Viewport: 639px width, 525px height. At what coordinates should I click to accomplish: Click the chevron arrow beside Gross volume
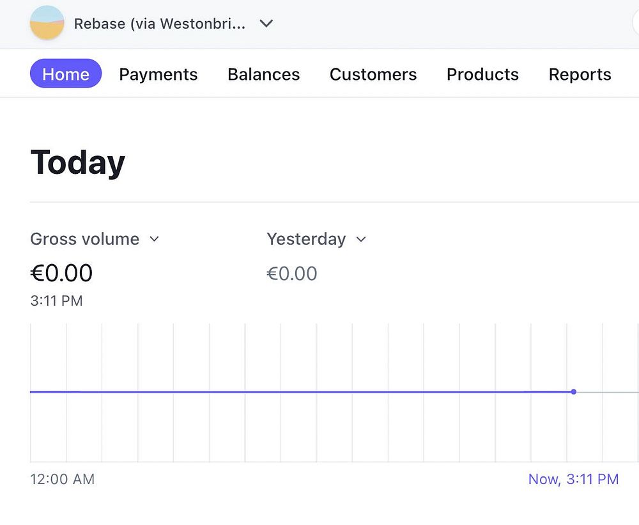click(154, 239)
